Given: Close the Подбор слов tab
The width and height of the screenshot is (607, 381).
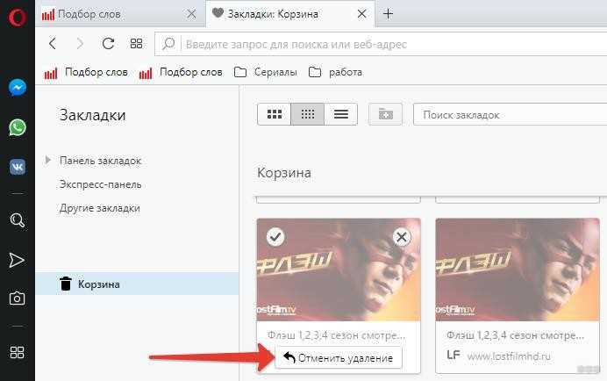Looking at the screenshot, I should click(x=191, y=14).
